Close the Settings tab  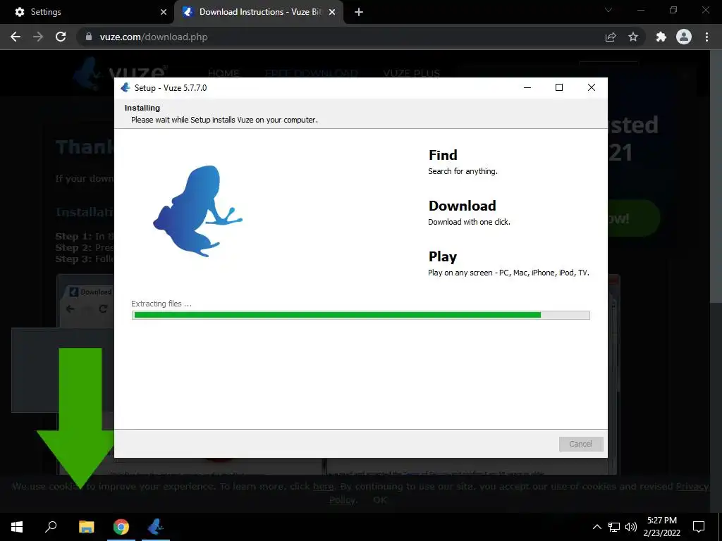(x=164, y=12)
